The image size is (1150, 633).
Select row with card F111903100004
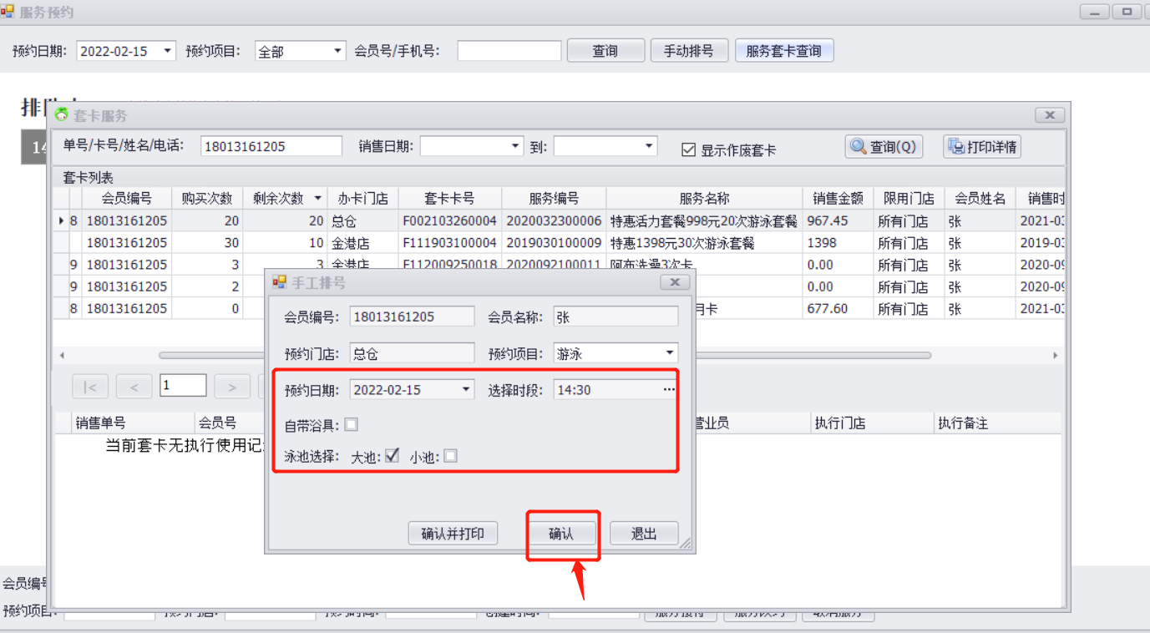point(558,243)
